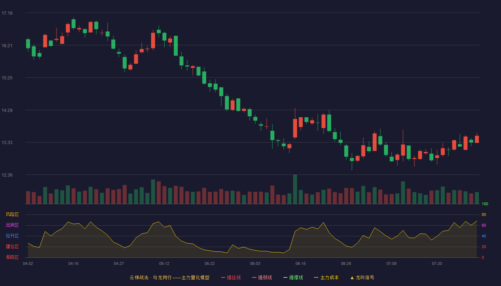Screen dimensions: 501x286
Task: Select the 04-15 date label
Action: point(73,263)
